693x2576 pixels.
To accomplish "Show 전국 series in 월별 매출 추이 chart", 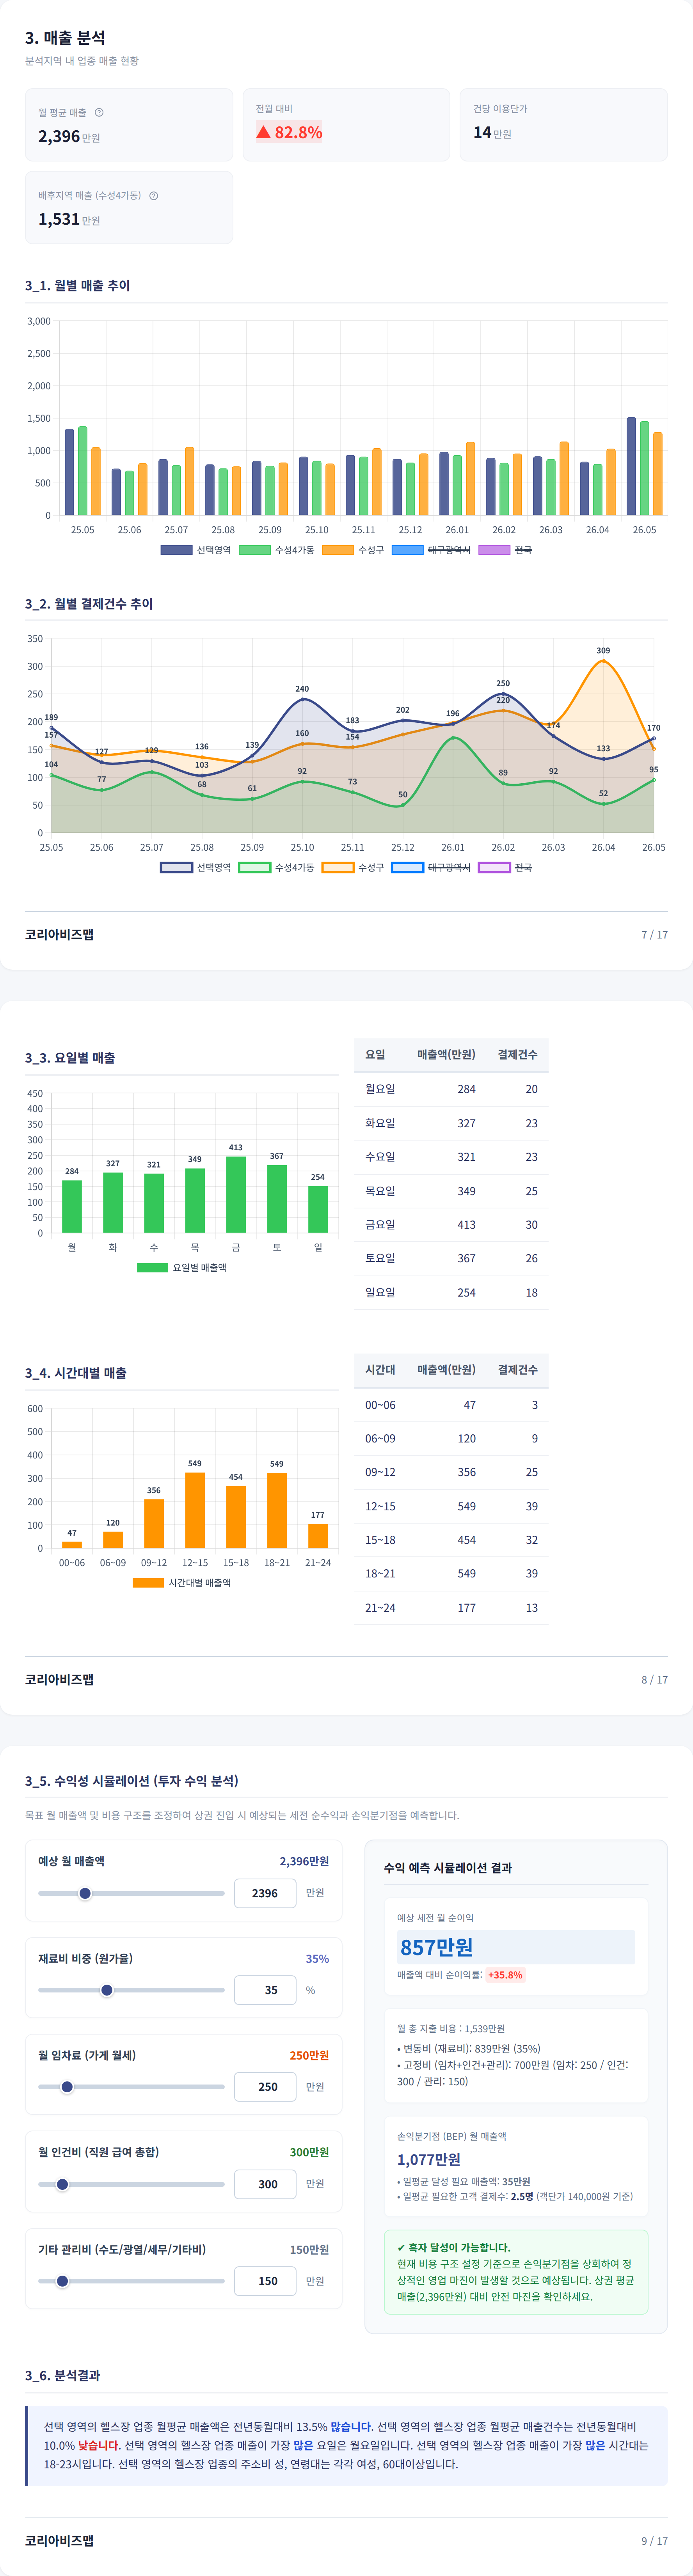I will coord(505,550).
